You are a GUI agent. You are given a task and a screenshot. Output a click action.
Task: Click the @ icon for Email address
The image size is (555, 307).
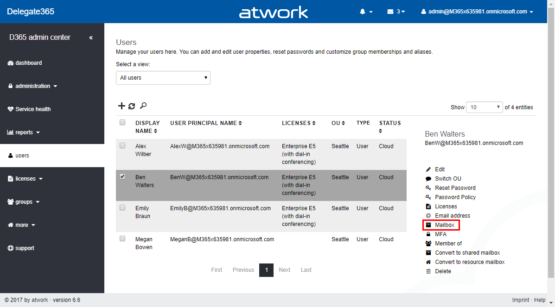428,215
